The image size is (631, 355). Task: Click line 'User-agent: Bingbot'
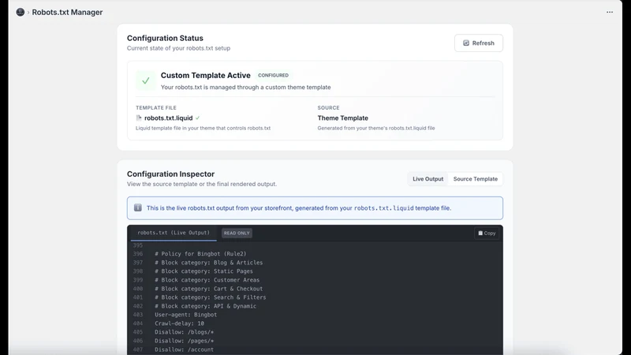pos(185,315)
